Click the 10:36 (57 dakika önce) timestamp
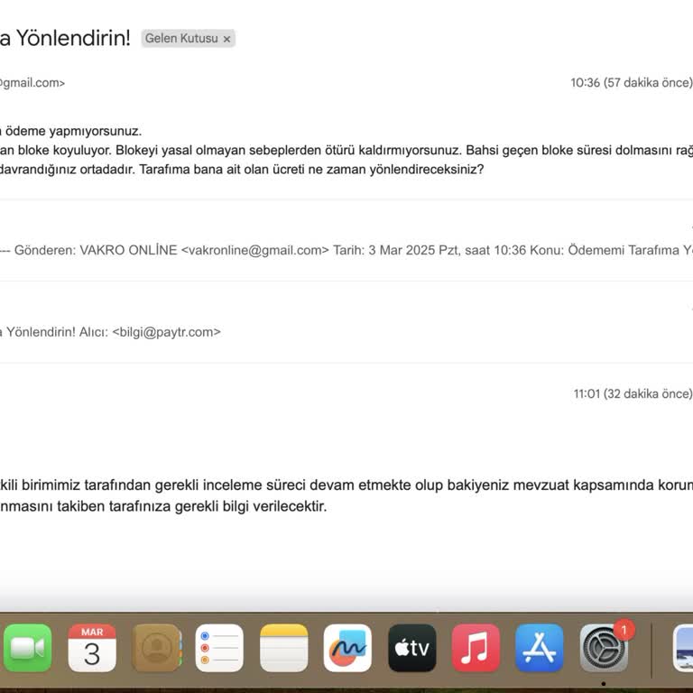The width and height of the screenshot is (693, 693). (631, 83)
